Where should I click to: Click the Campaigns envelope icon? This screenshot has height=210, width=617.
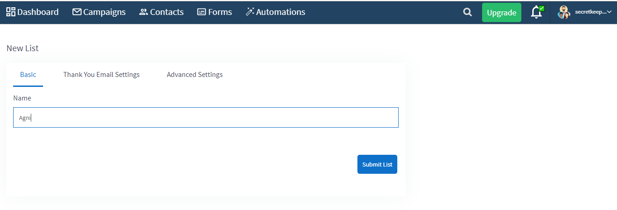coord(77,12)
